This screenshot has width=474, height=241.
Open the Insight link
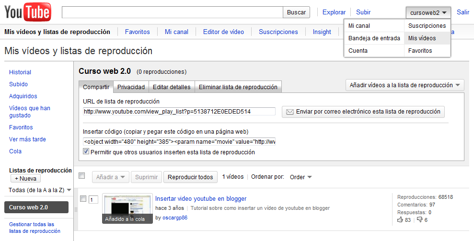[x=322, y=32]
